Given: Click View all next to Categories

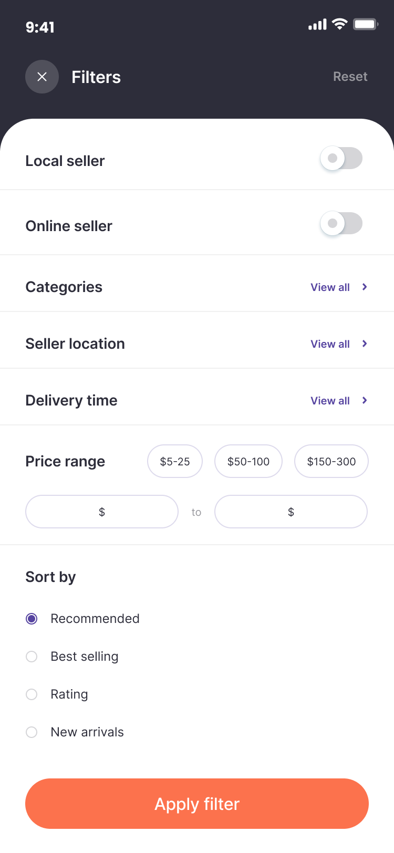Looking at the screenshot, I should click(x=330, y=287).
